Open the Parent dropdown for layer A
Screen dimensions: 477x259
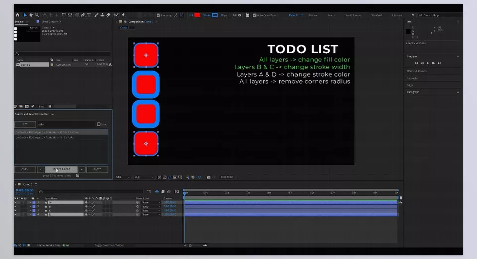(151, 202)
